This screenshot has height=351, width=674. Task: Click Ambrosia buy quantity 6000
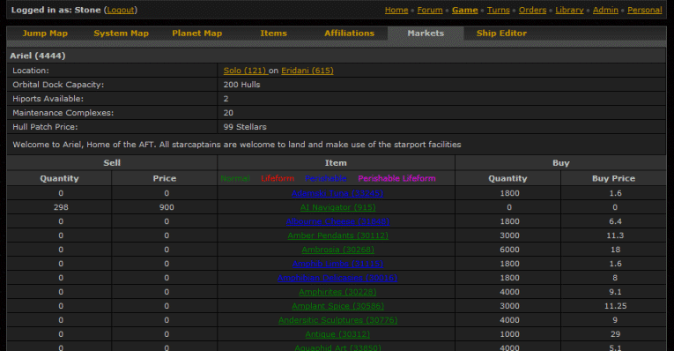[509, 250]
